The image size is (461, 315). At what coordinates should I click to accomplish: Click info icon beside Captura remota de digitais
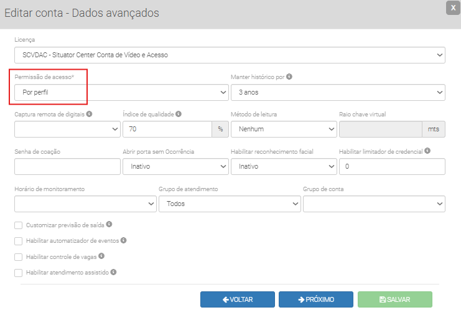[90, 115]
